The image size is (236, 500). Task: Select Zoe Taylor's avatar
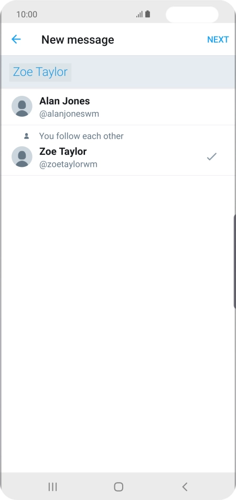tap(22, 156)
